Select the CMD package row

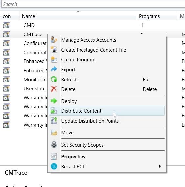tap(92, 25)
